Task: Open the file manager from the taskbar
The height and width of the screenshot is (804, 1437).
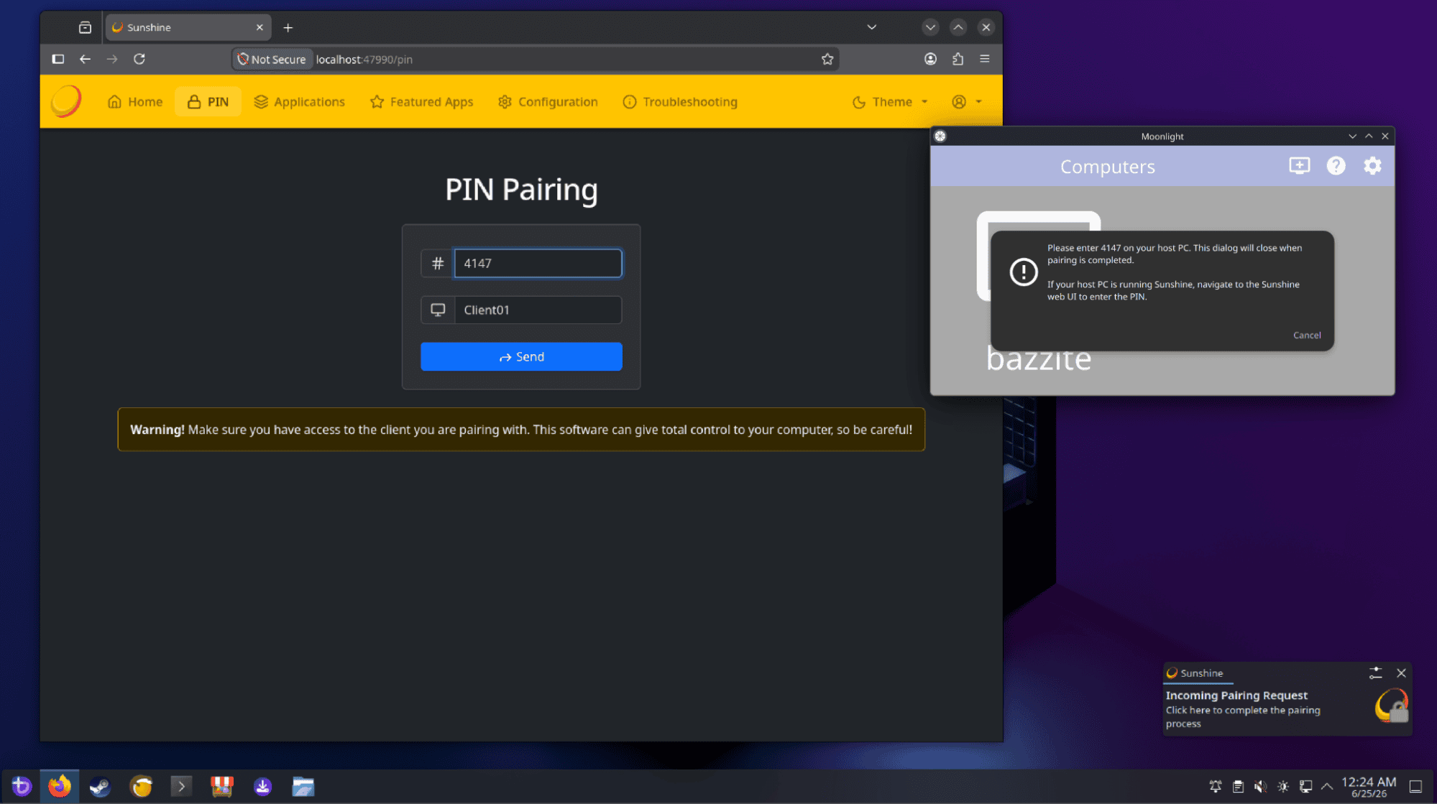Action: click(303, 787)
